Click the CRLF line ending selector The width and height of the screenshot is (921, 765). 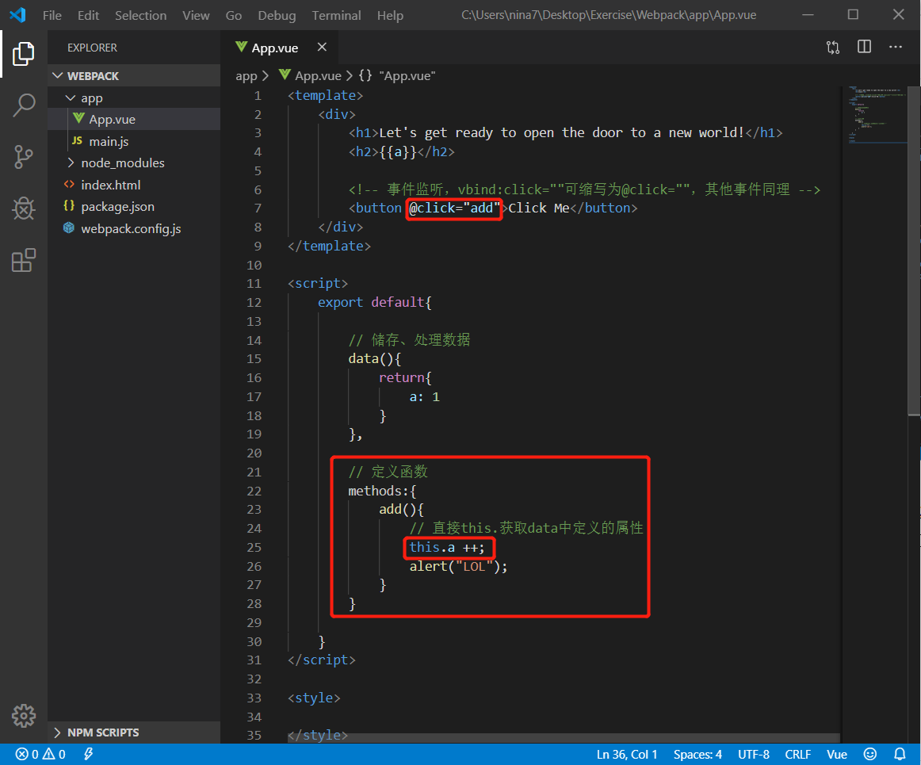click(x=797, y=754)
